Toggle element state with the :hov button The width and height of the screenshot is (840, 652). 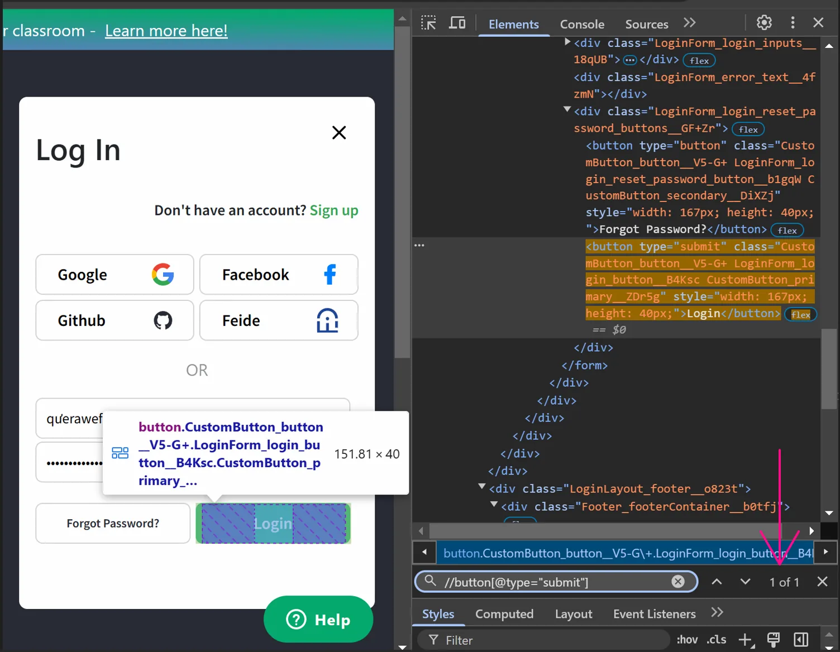pos(687,640)
